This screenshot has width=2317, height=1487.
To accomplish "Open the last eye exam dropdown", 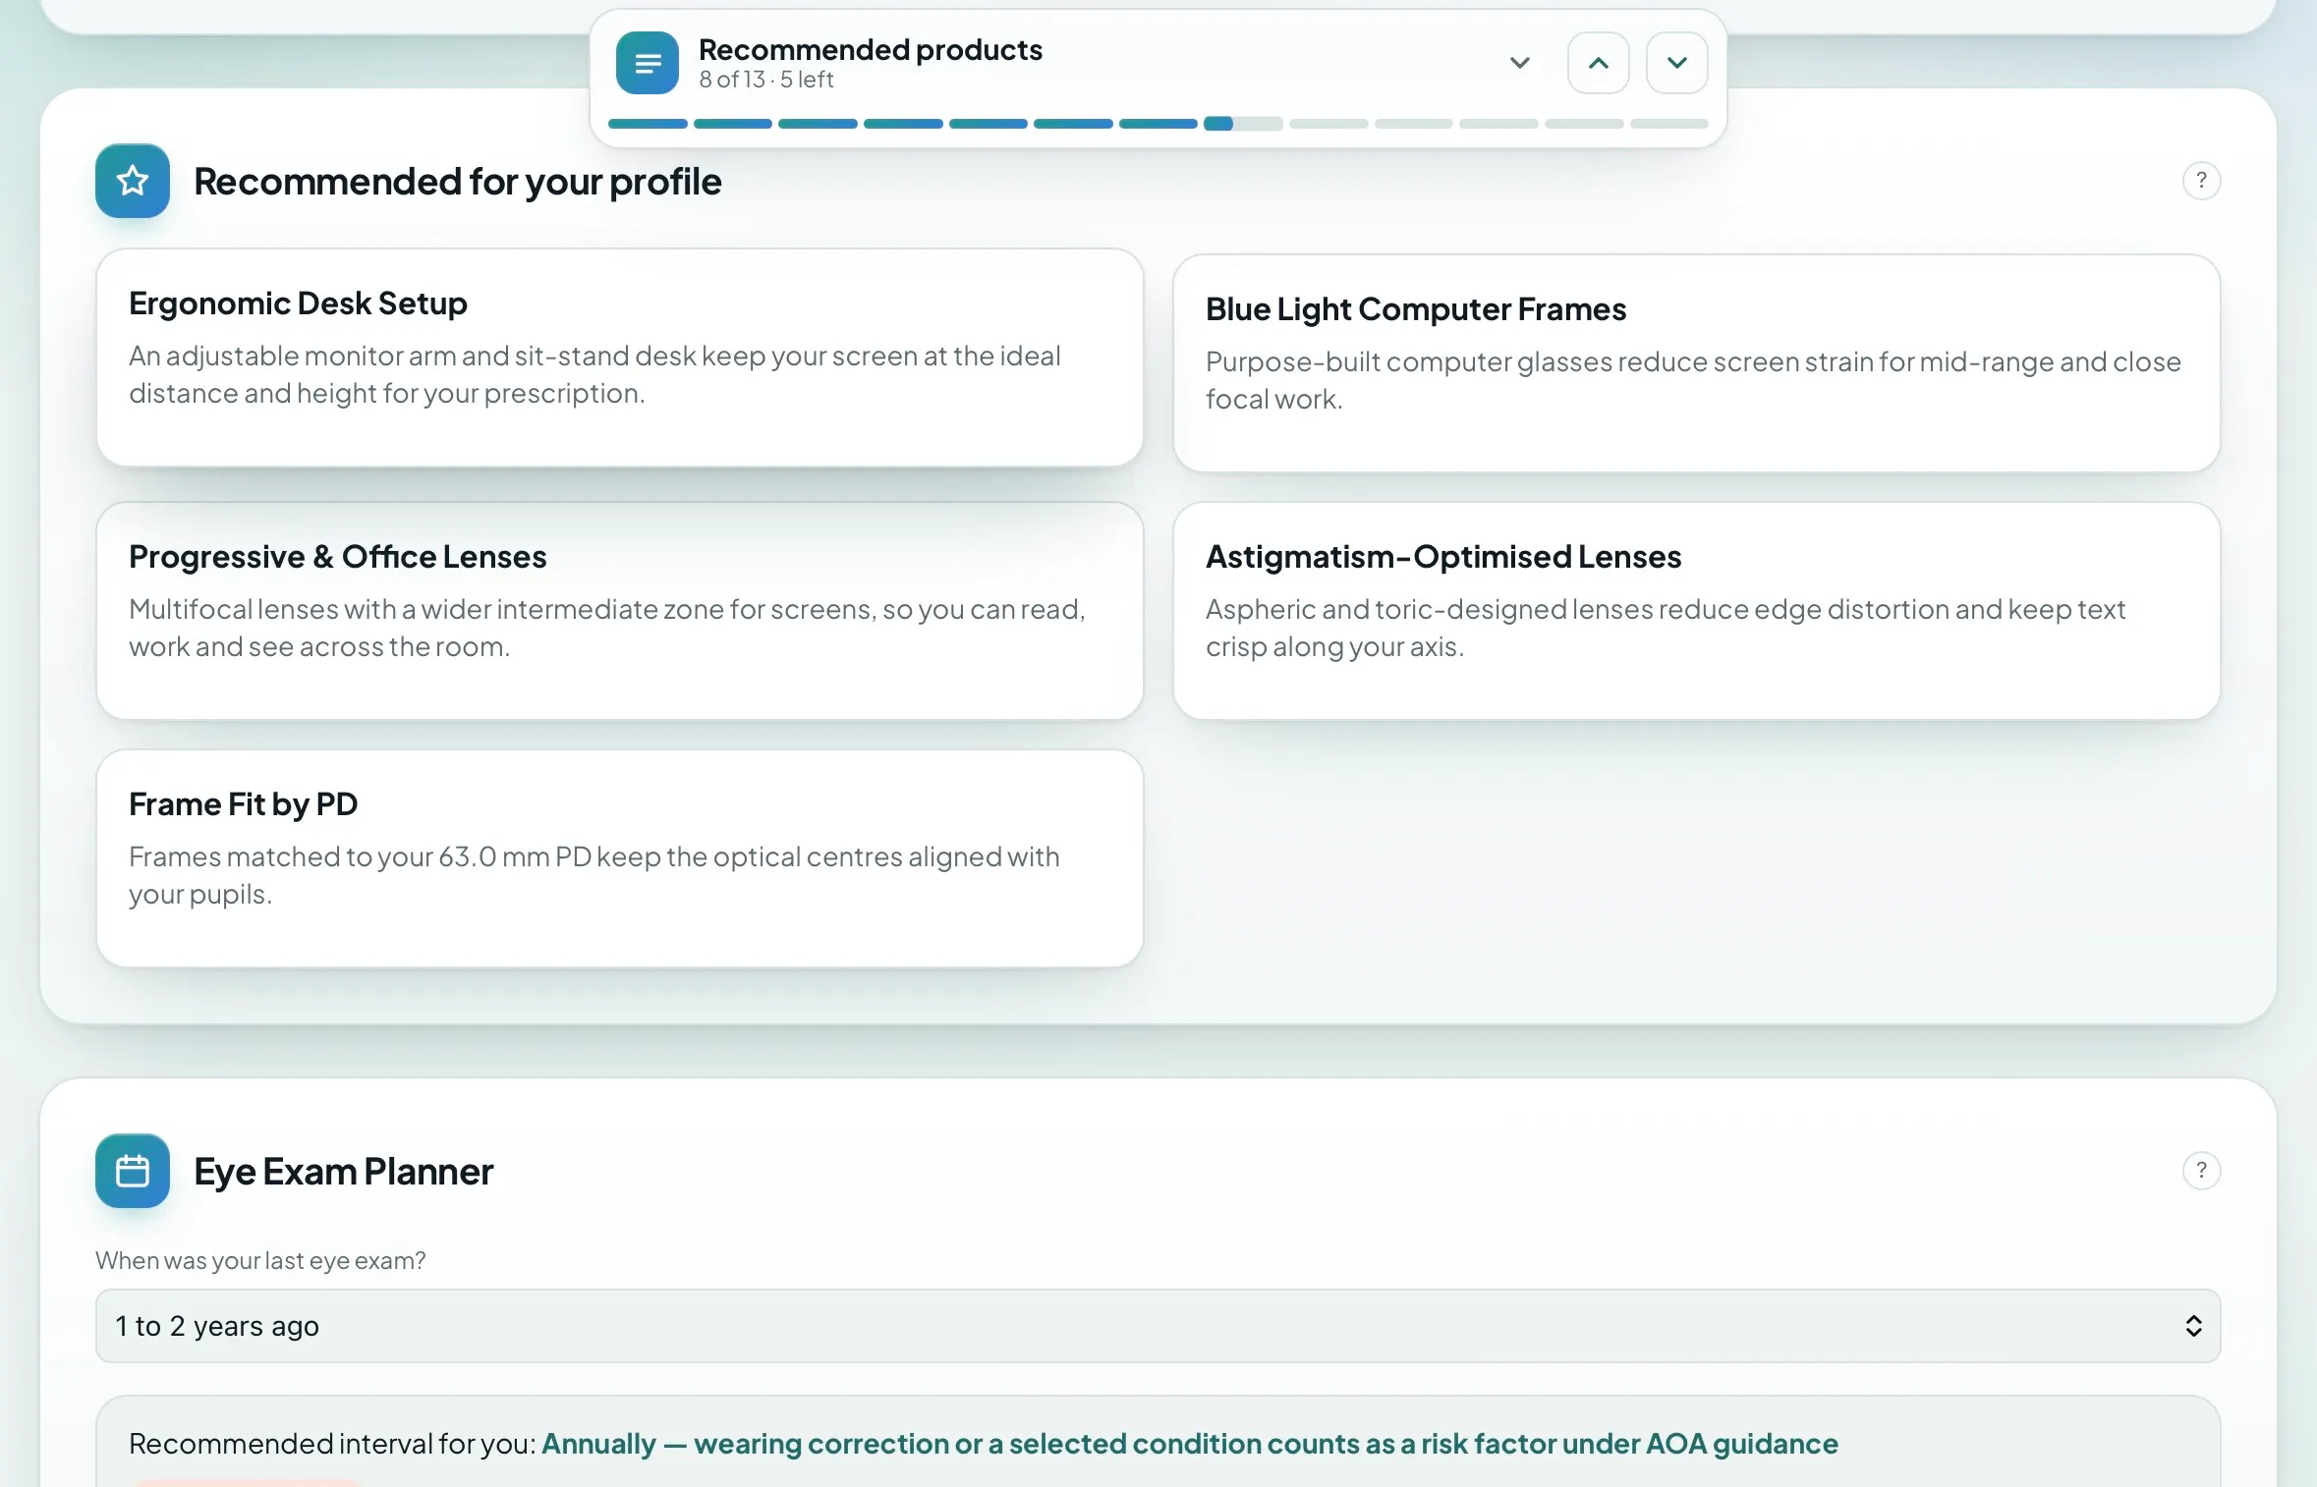I will click(x=1158, y=1326).
